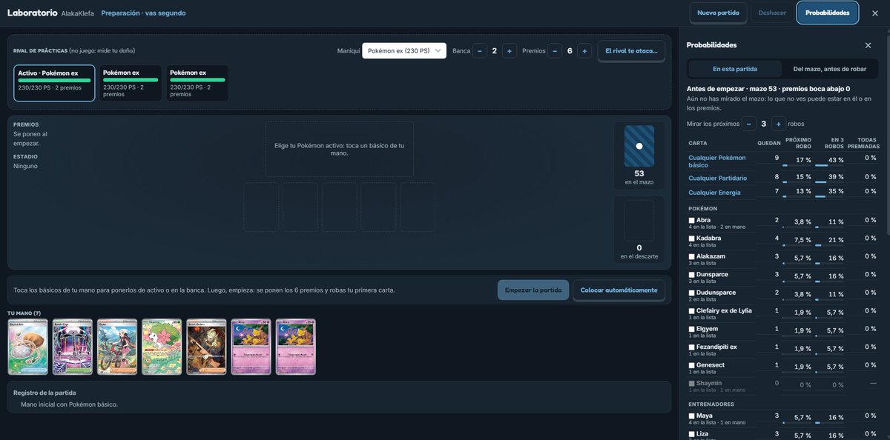Decrease the Premios count with minus

click(555, 50)
